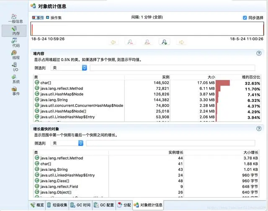Click the red event marker in timeline
This screenshot has height=211, width=268.
tap(32, 30)
